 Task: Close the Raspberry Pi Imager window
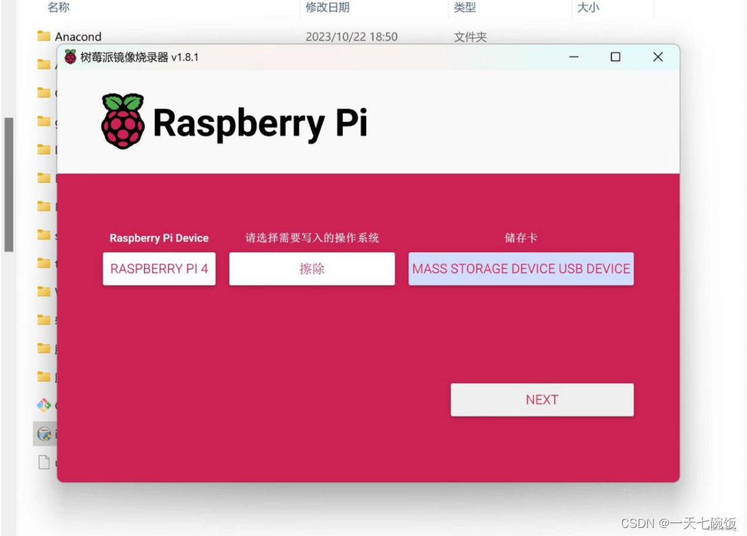pyautogui.click(x=658, y=57)
